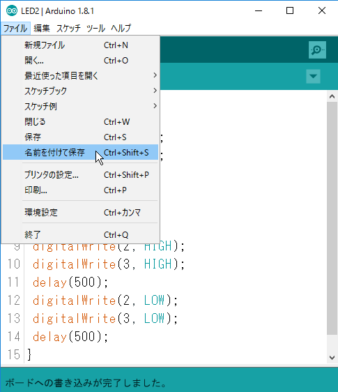Expand 最近使った項目を開く submenu
The width and height of the screenshot is (338, 392).
[80, 75]
